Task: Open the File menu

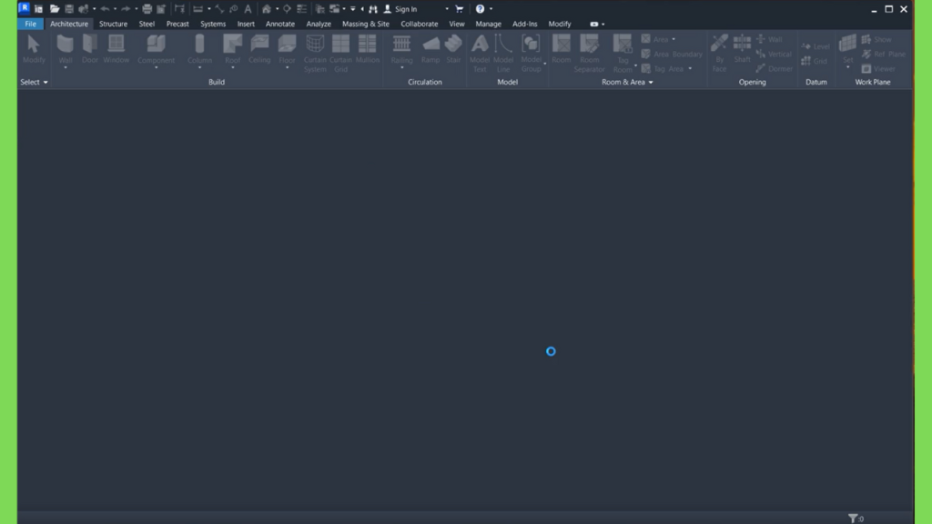Action: (31, 24)
